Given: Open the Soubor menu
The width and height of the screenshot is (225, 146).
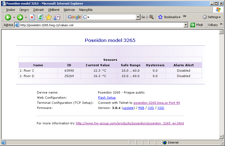Looking at the screenshot, I should (x=11, y=10).
